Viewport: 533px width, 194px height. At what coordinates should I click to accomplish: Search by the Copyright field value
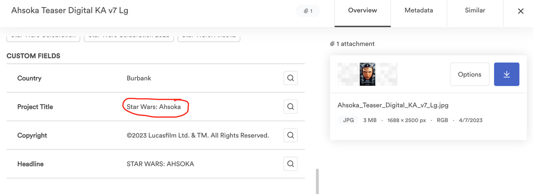tap(291, 135)
